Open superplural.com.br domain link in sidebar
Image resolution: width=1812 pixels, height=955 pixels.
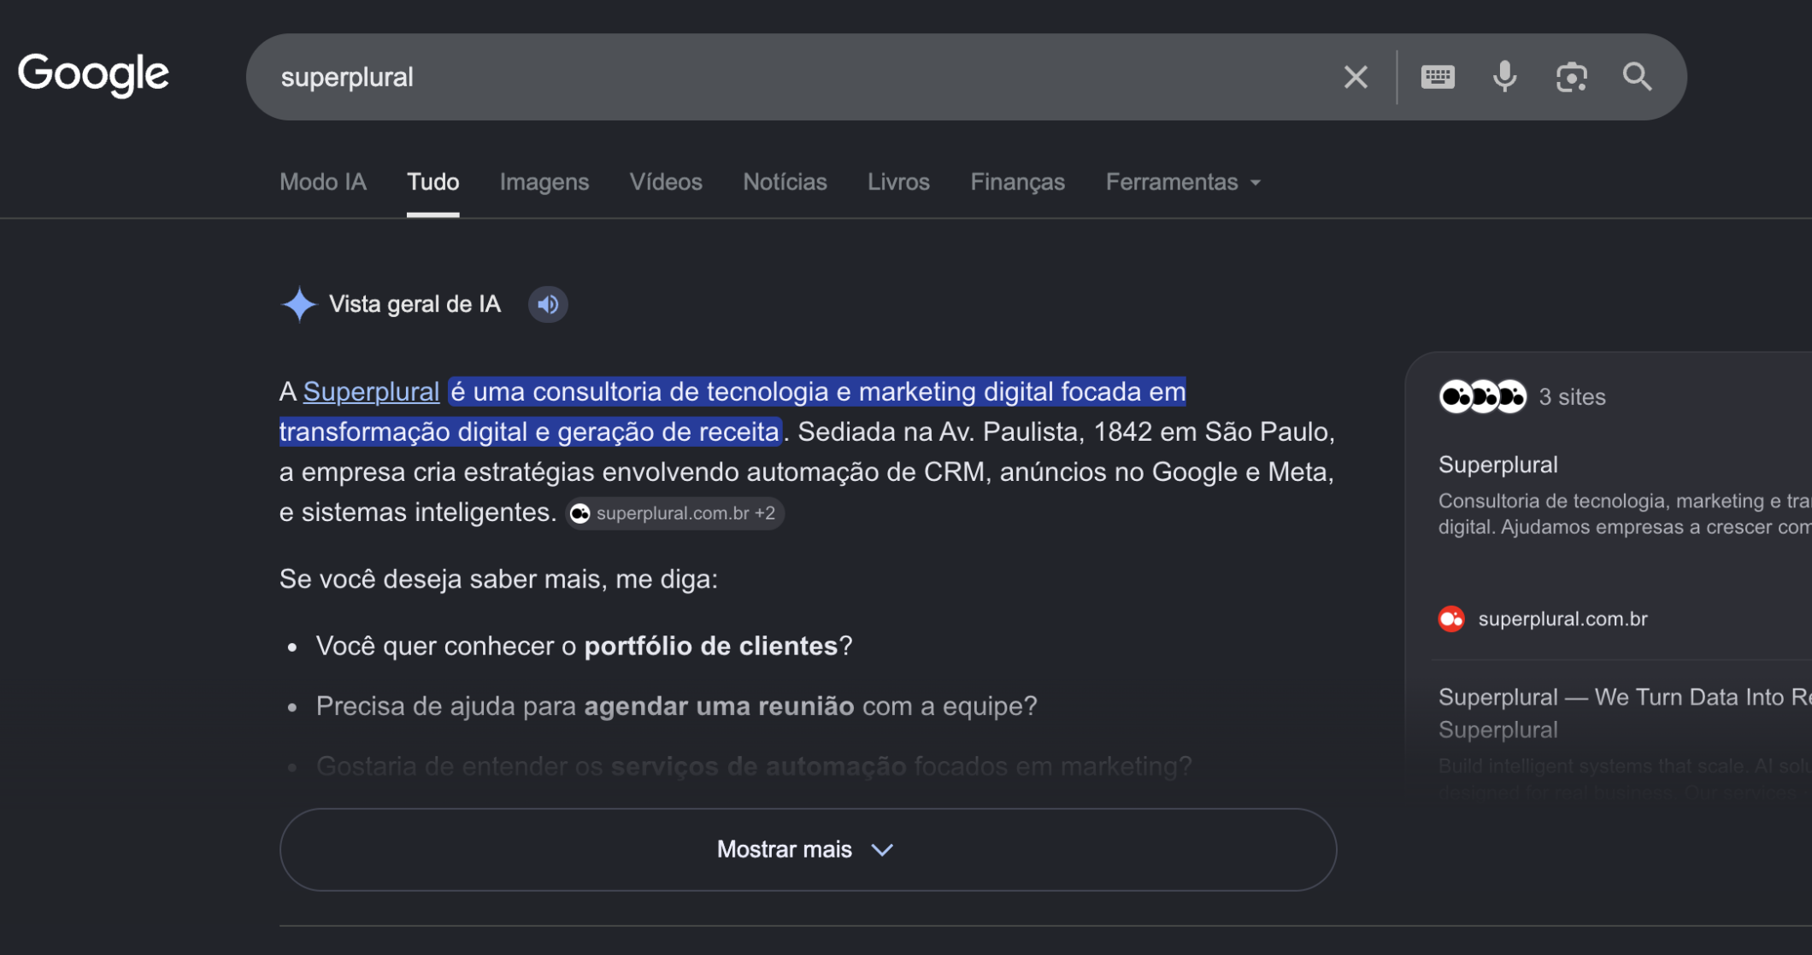pyautogui.click(x=1562, y=618)
